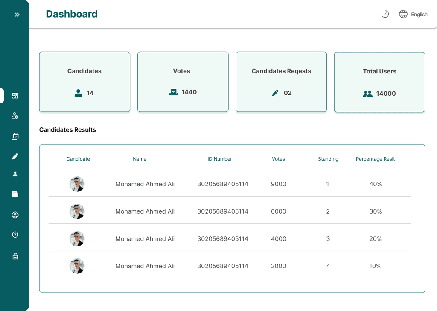Viewport: 437px width, 311px height.
Task: Toggle dark mode with the moon icon
Action: 385,14
